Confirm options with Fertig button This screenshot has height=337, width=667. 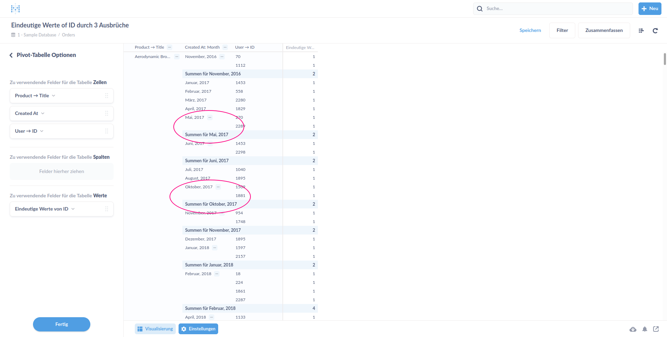point(61,324)
